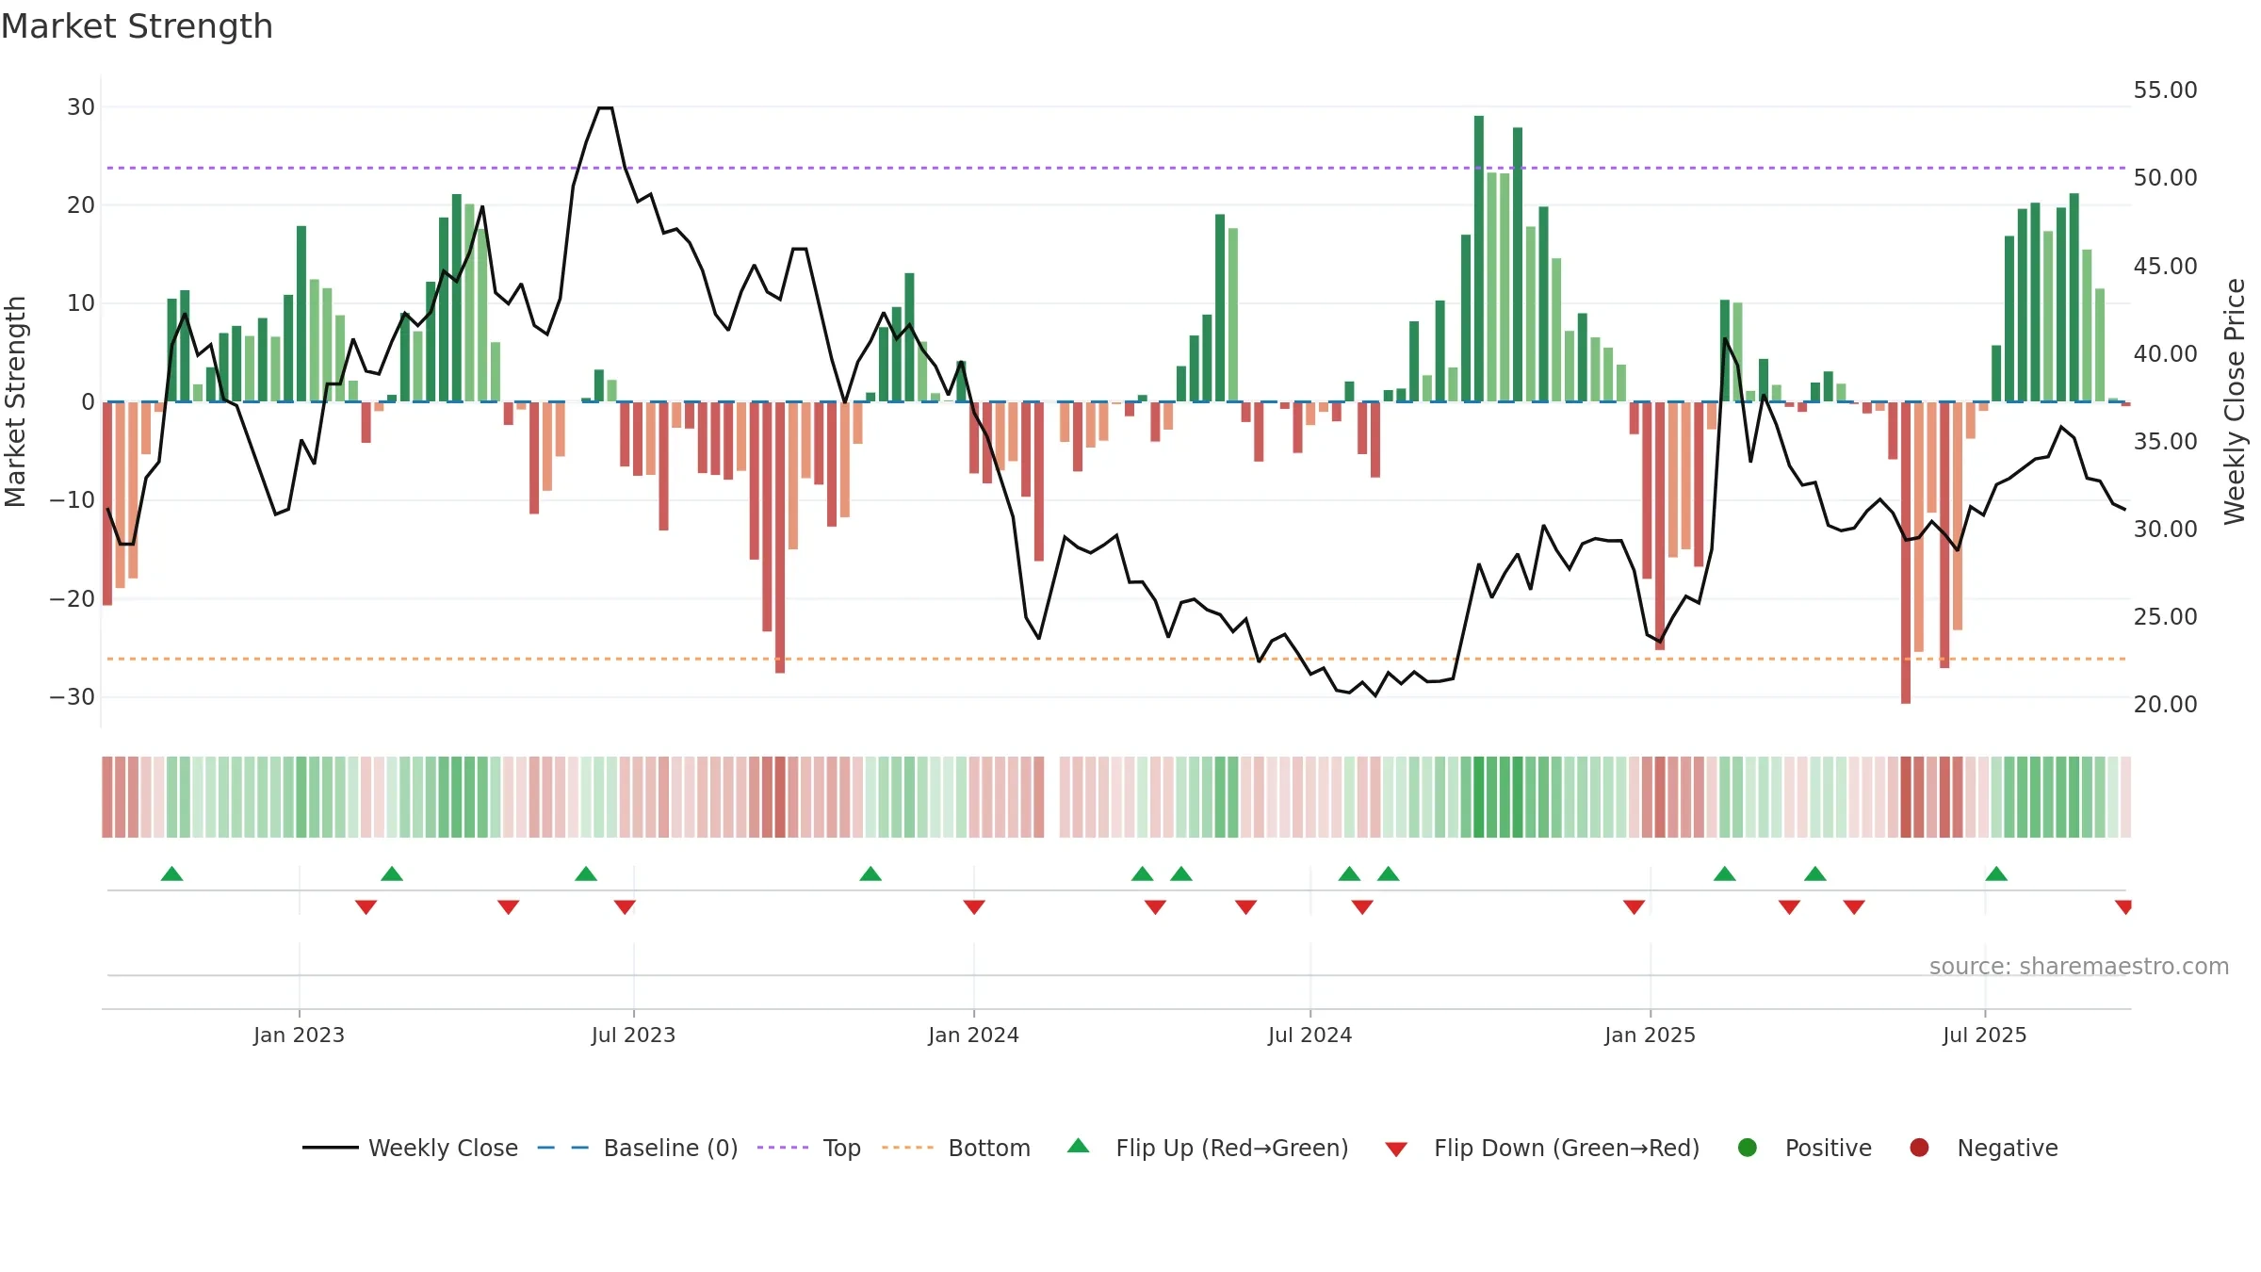Click the Flip Down red triangle legend icon
This screenshot has width=2261, height=1272.
(1396, 1150)
